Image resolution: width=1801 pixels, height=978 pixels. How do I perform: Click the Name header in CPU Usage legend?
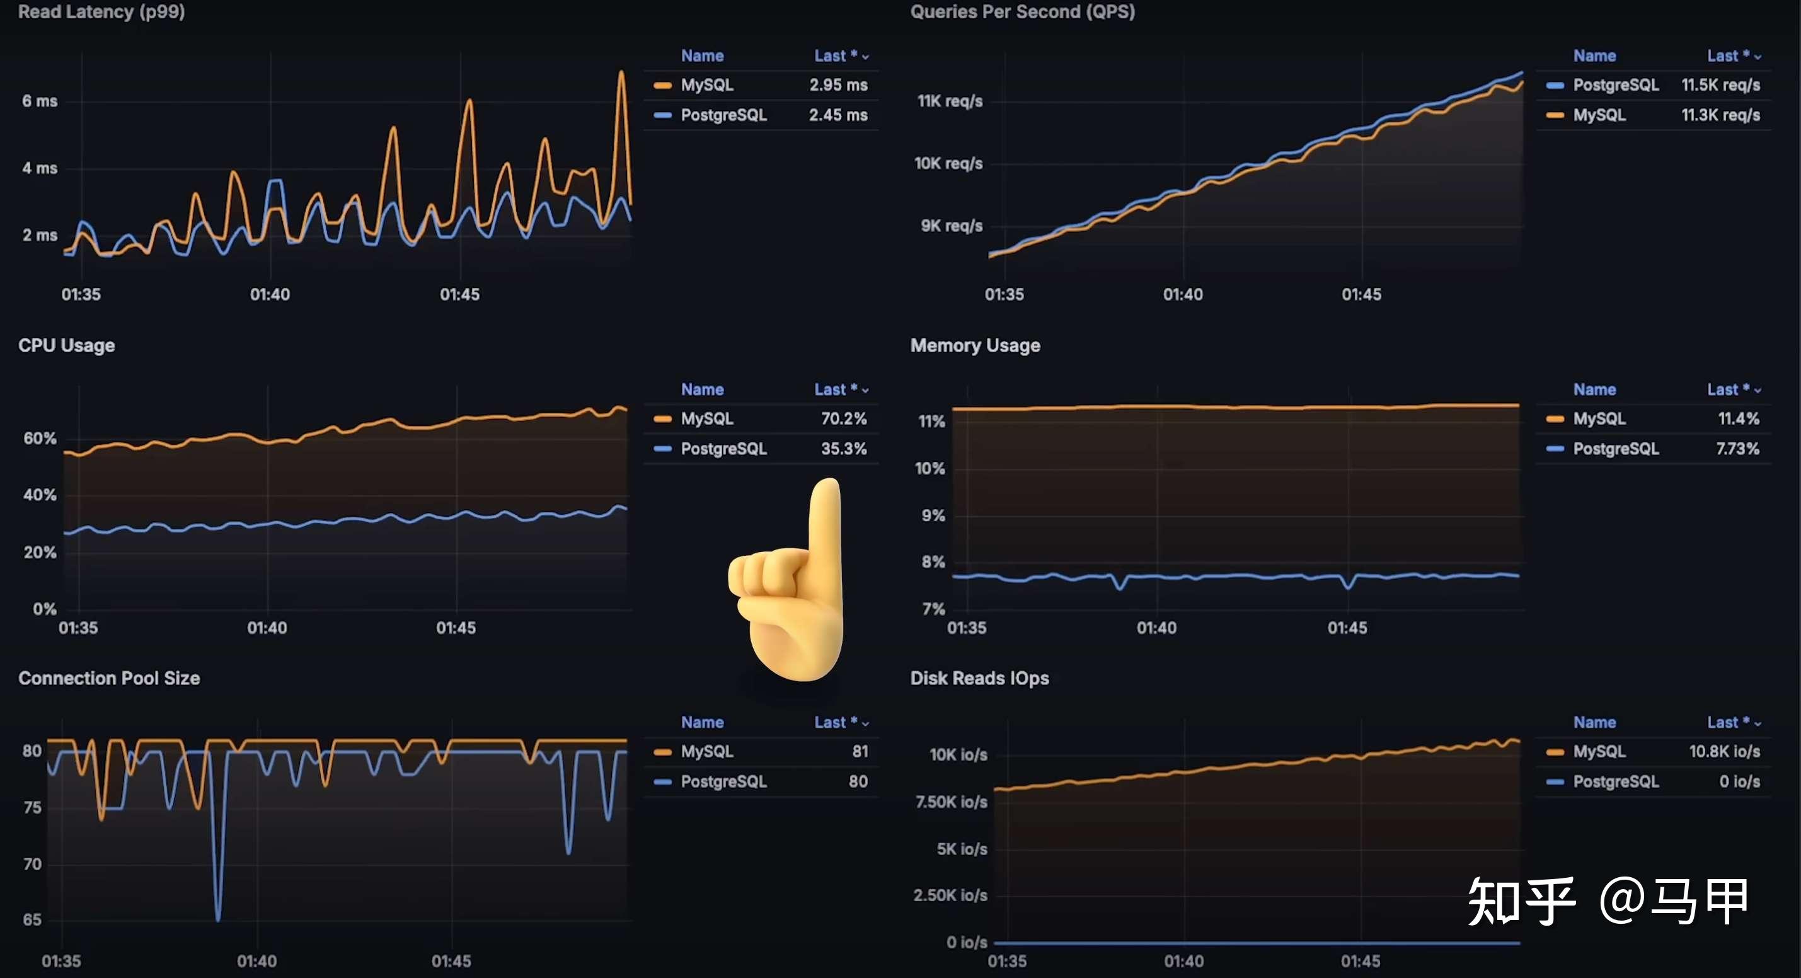[702, 389]
